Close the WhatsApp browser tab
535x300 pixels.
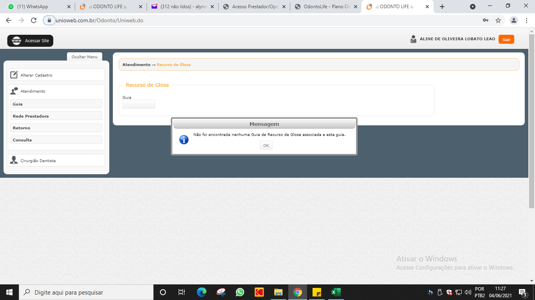click(x=69, y=7)
